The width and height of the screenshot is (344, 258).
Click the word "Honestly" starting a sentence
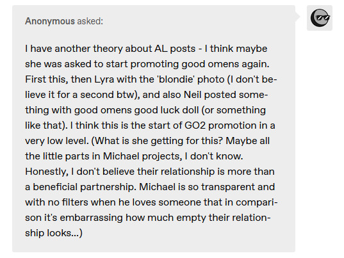click(x=47, y=172)
